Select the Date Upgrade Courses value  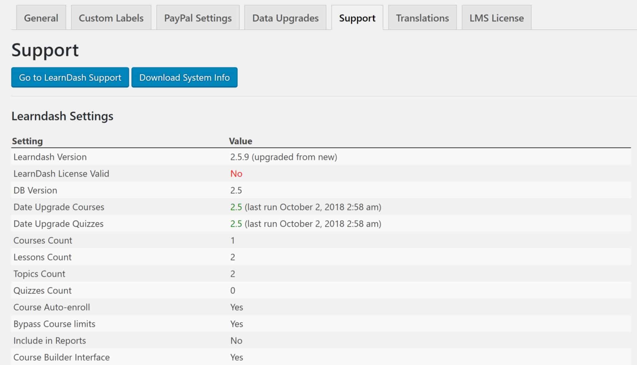tap(305, 207)
